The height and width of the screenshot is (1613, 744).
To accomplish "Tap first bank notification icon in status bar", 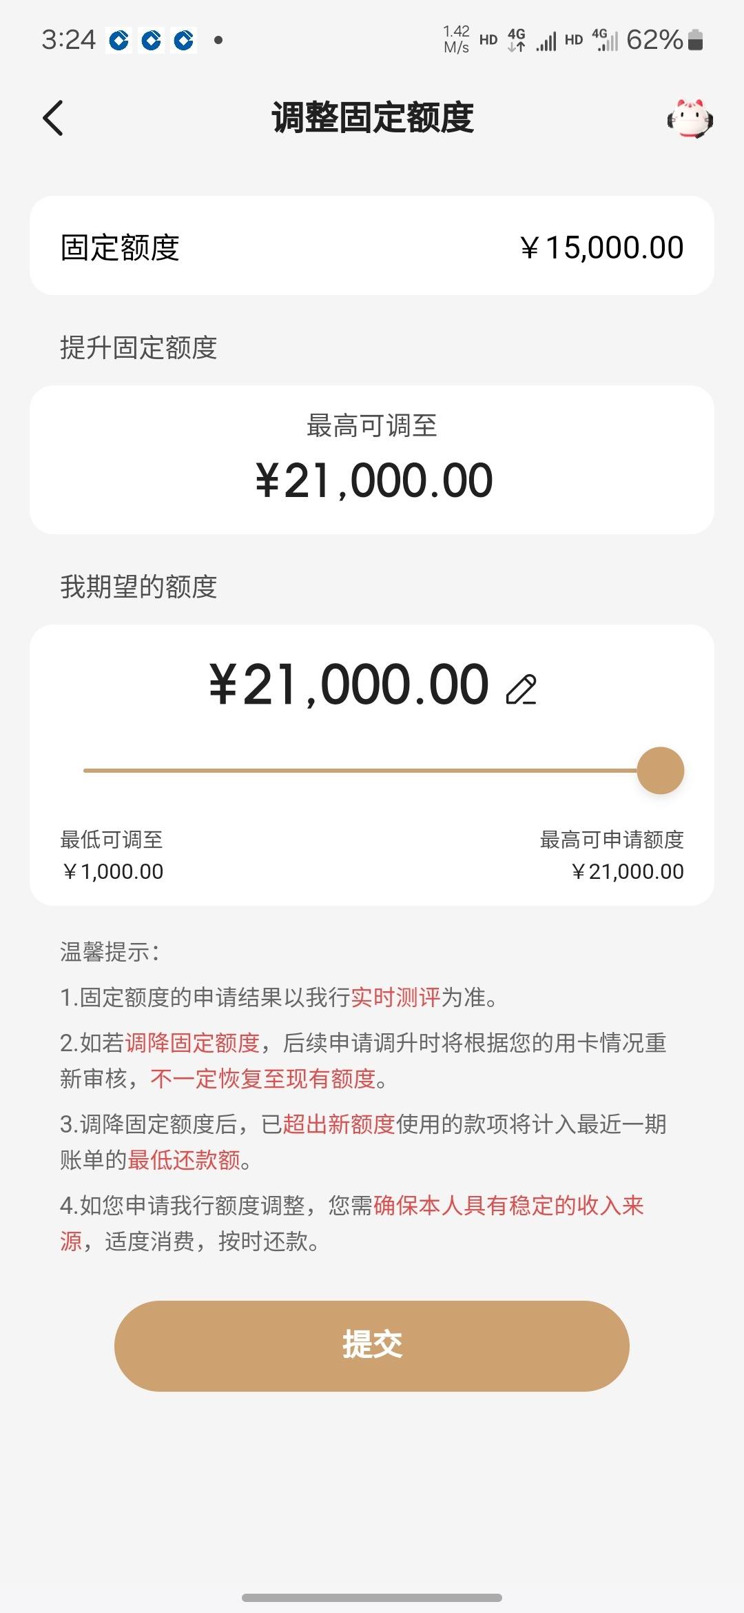I will tap(119, 40).
